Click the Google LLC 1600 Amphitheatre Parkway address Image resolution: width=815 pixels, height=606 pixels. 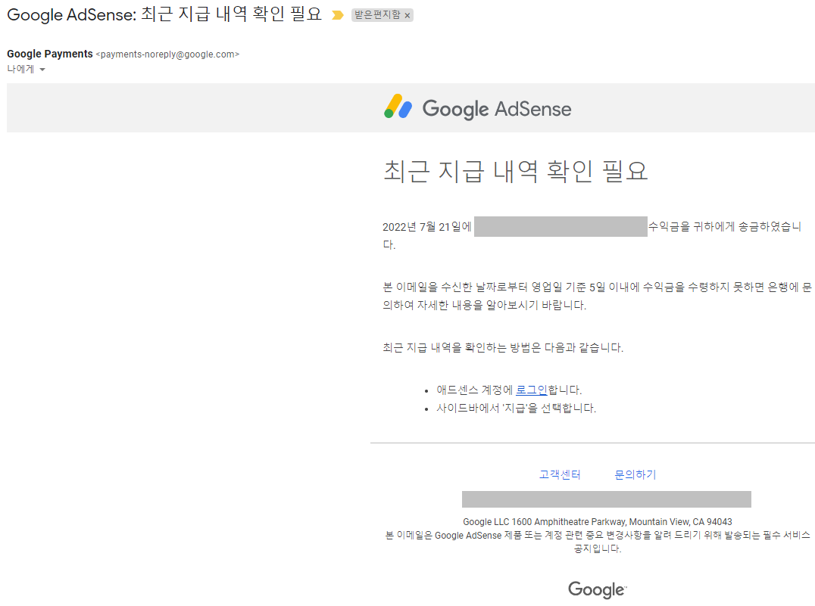coord(597,522)
